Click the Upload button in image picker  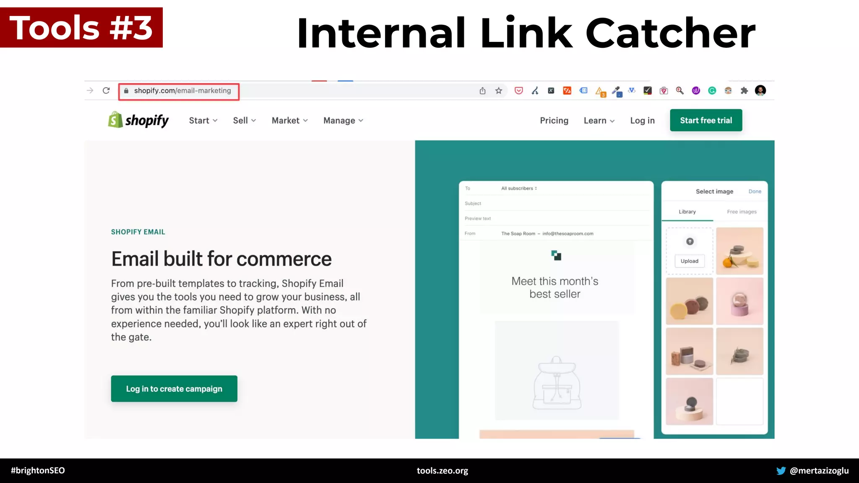coord(690,261)
